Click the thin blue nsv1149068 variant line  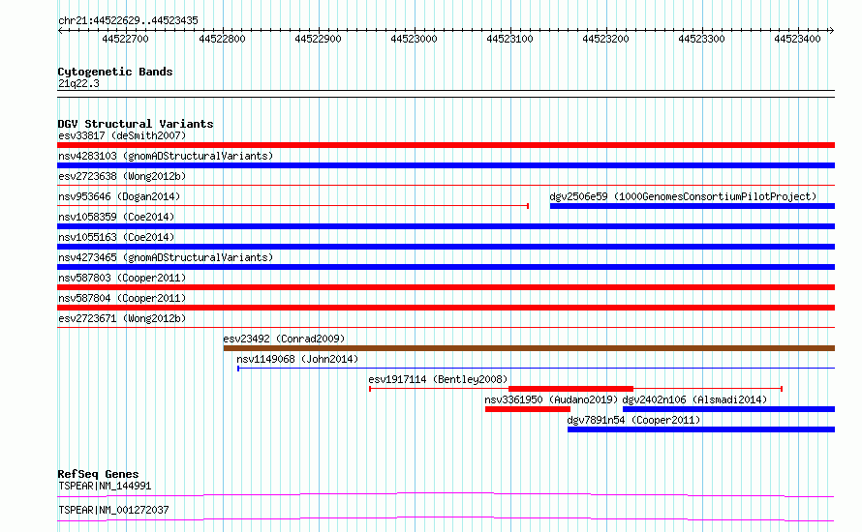536,369
